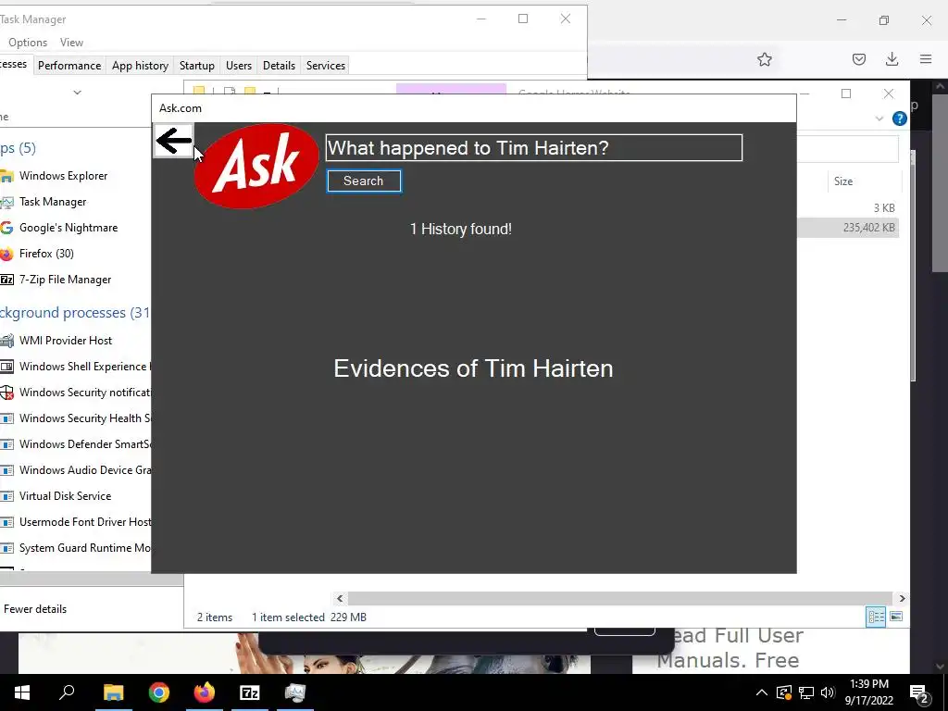This screenshot has height=711, width=948.
Task: Select Usermode Font Driver Host row
Action: pyautogui.click(x=76, y=522)
